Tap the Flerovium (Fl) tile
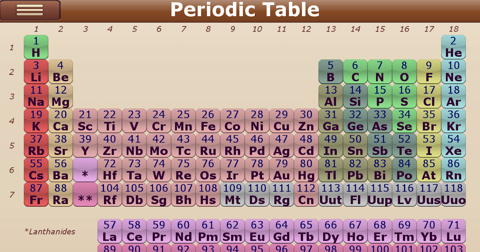This screenshot has width=480, height=252. [355, 194]
